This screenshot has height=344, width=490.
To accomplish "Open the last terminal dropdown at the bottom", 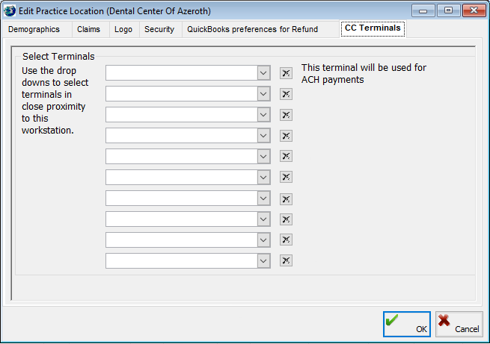I will click(263, 260).
